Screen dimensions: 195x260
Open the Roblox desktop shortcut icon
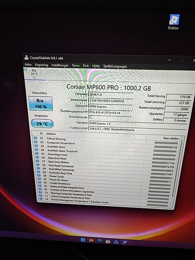tap(174, 22)
